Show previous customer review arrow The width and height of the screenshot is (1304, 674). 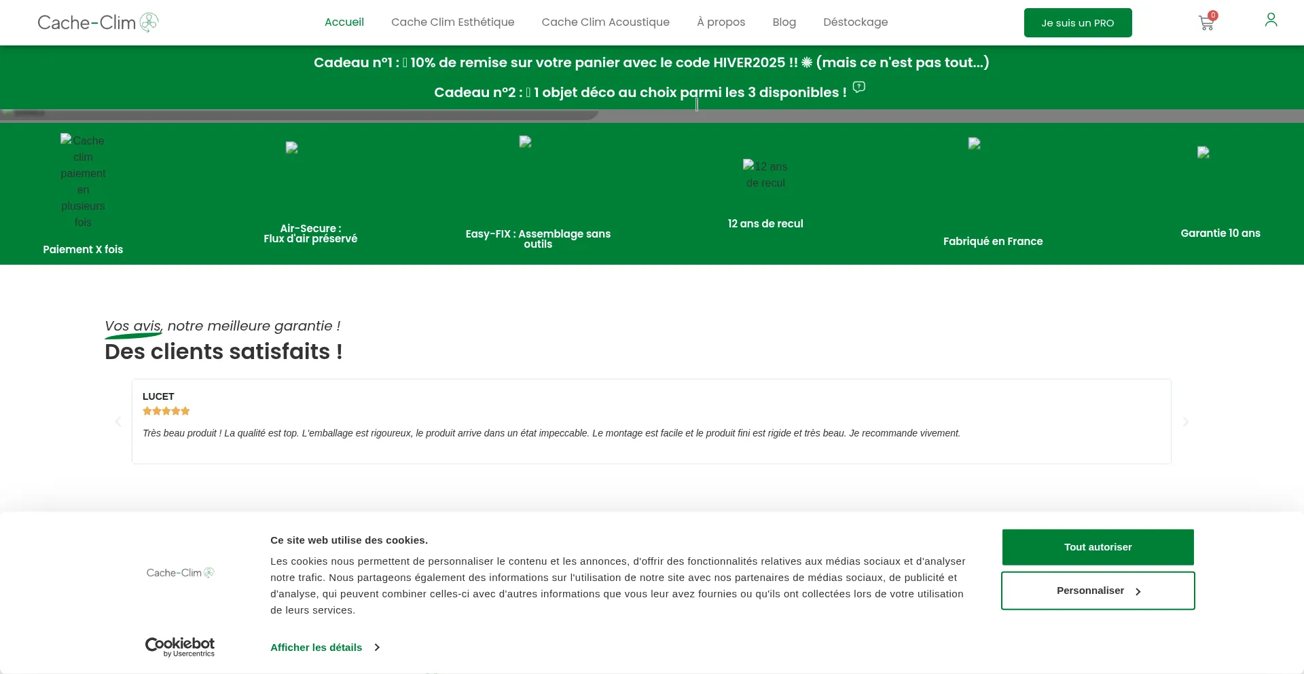coord(118,422)
